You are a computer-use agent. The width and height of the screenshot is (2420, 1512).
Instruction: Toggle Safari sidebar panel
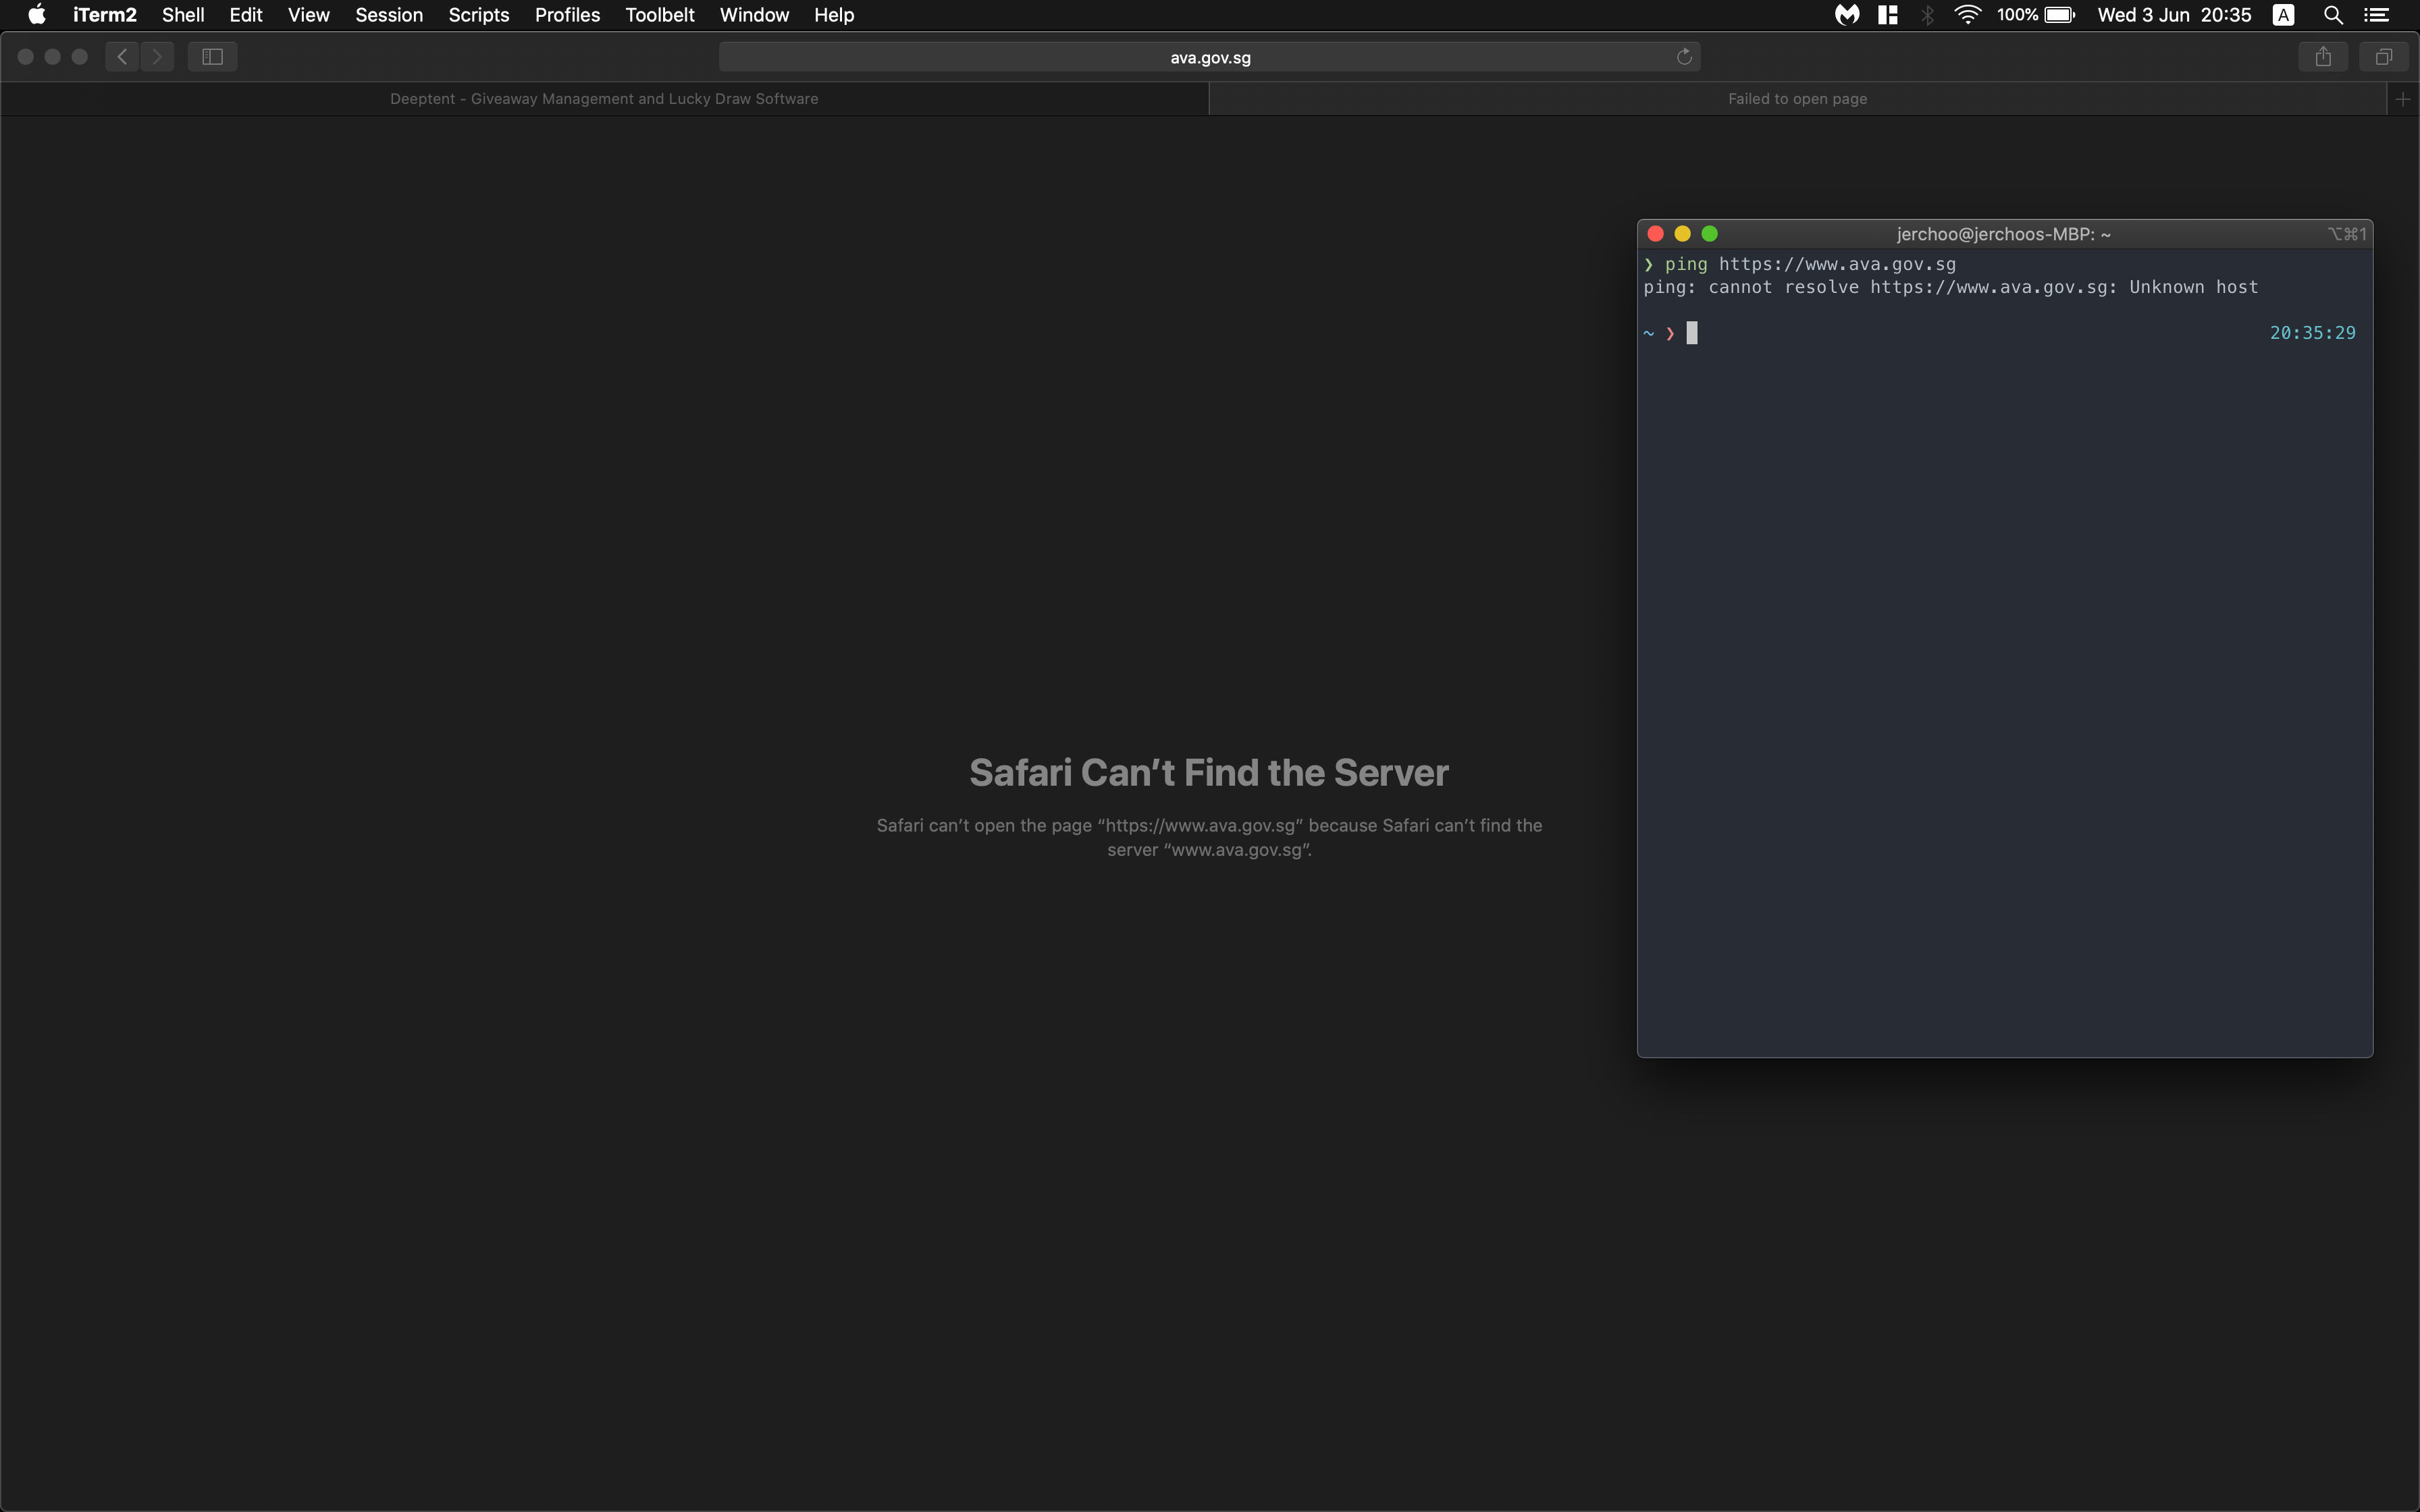pos(212,57)
